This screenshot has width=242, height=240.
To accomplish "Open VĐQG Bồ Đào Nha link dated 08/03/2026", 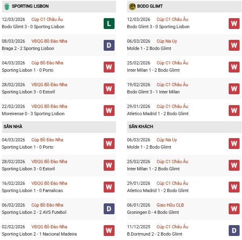I will (49, 41).
